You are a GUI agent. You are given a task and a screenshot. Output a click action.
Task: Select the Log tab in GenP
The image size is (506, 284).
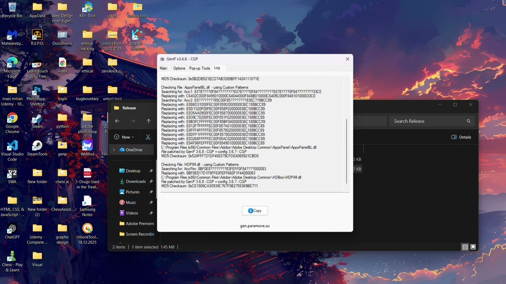(217, 68)
